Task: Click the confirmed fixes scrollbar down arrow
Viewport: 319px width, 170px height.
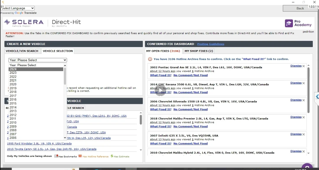Action: point(308,154)
